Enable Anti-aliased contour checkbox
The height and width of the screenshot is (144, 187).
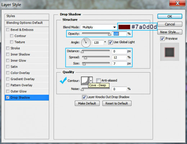[x=98, y=80]
